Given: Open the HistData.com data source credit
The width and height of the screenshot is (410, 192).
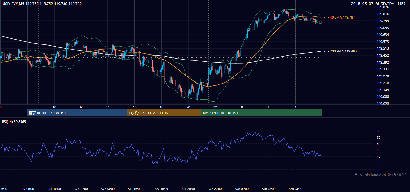Looking at the screenshot, I should [x=380, y=175].
